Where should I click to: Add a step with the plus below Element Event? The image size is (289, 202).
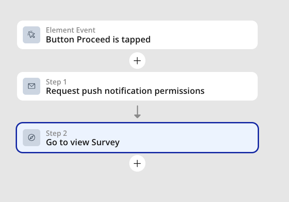[137, 61]
